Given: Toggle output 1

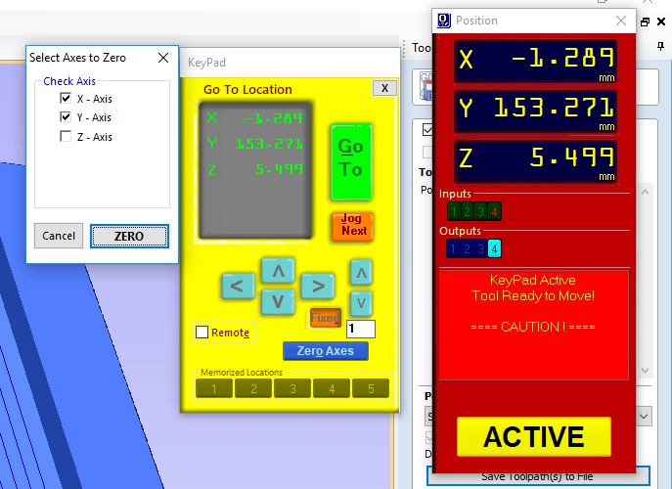Looking at the screenshot, I should coord(453,249).
